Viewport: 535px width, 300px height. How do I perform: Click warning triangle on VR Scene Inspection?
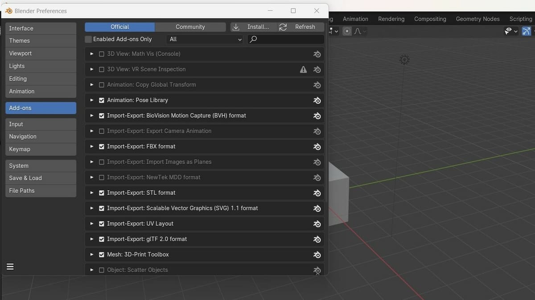304,69
